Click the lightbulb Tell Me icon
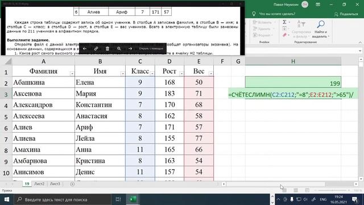Viewport: 364px width, 205px height. tap(254, 14)
